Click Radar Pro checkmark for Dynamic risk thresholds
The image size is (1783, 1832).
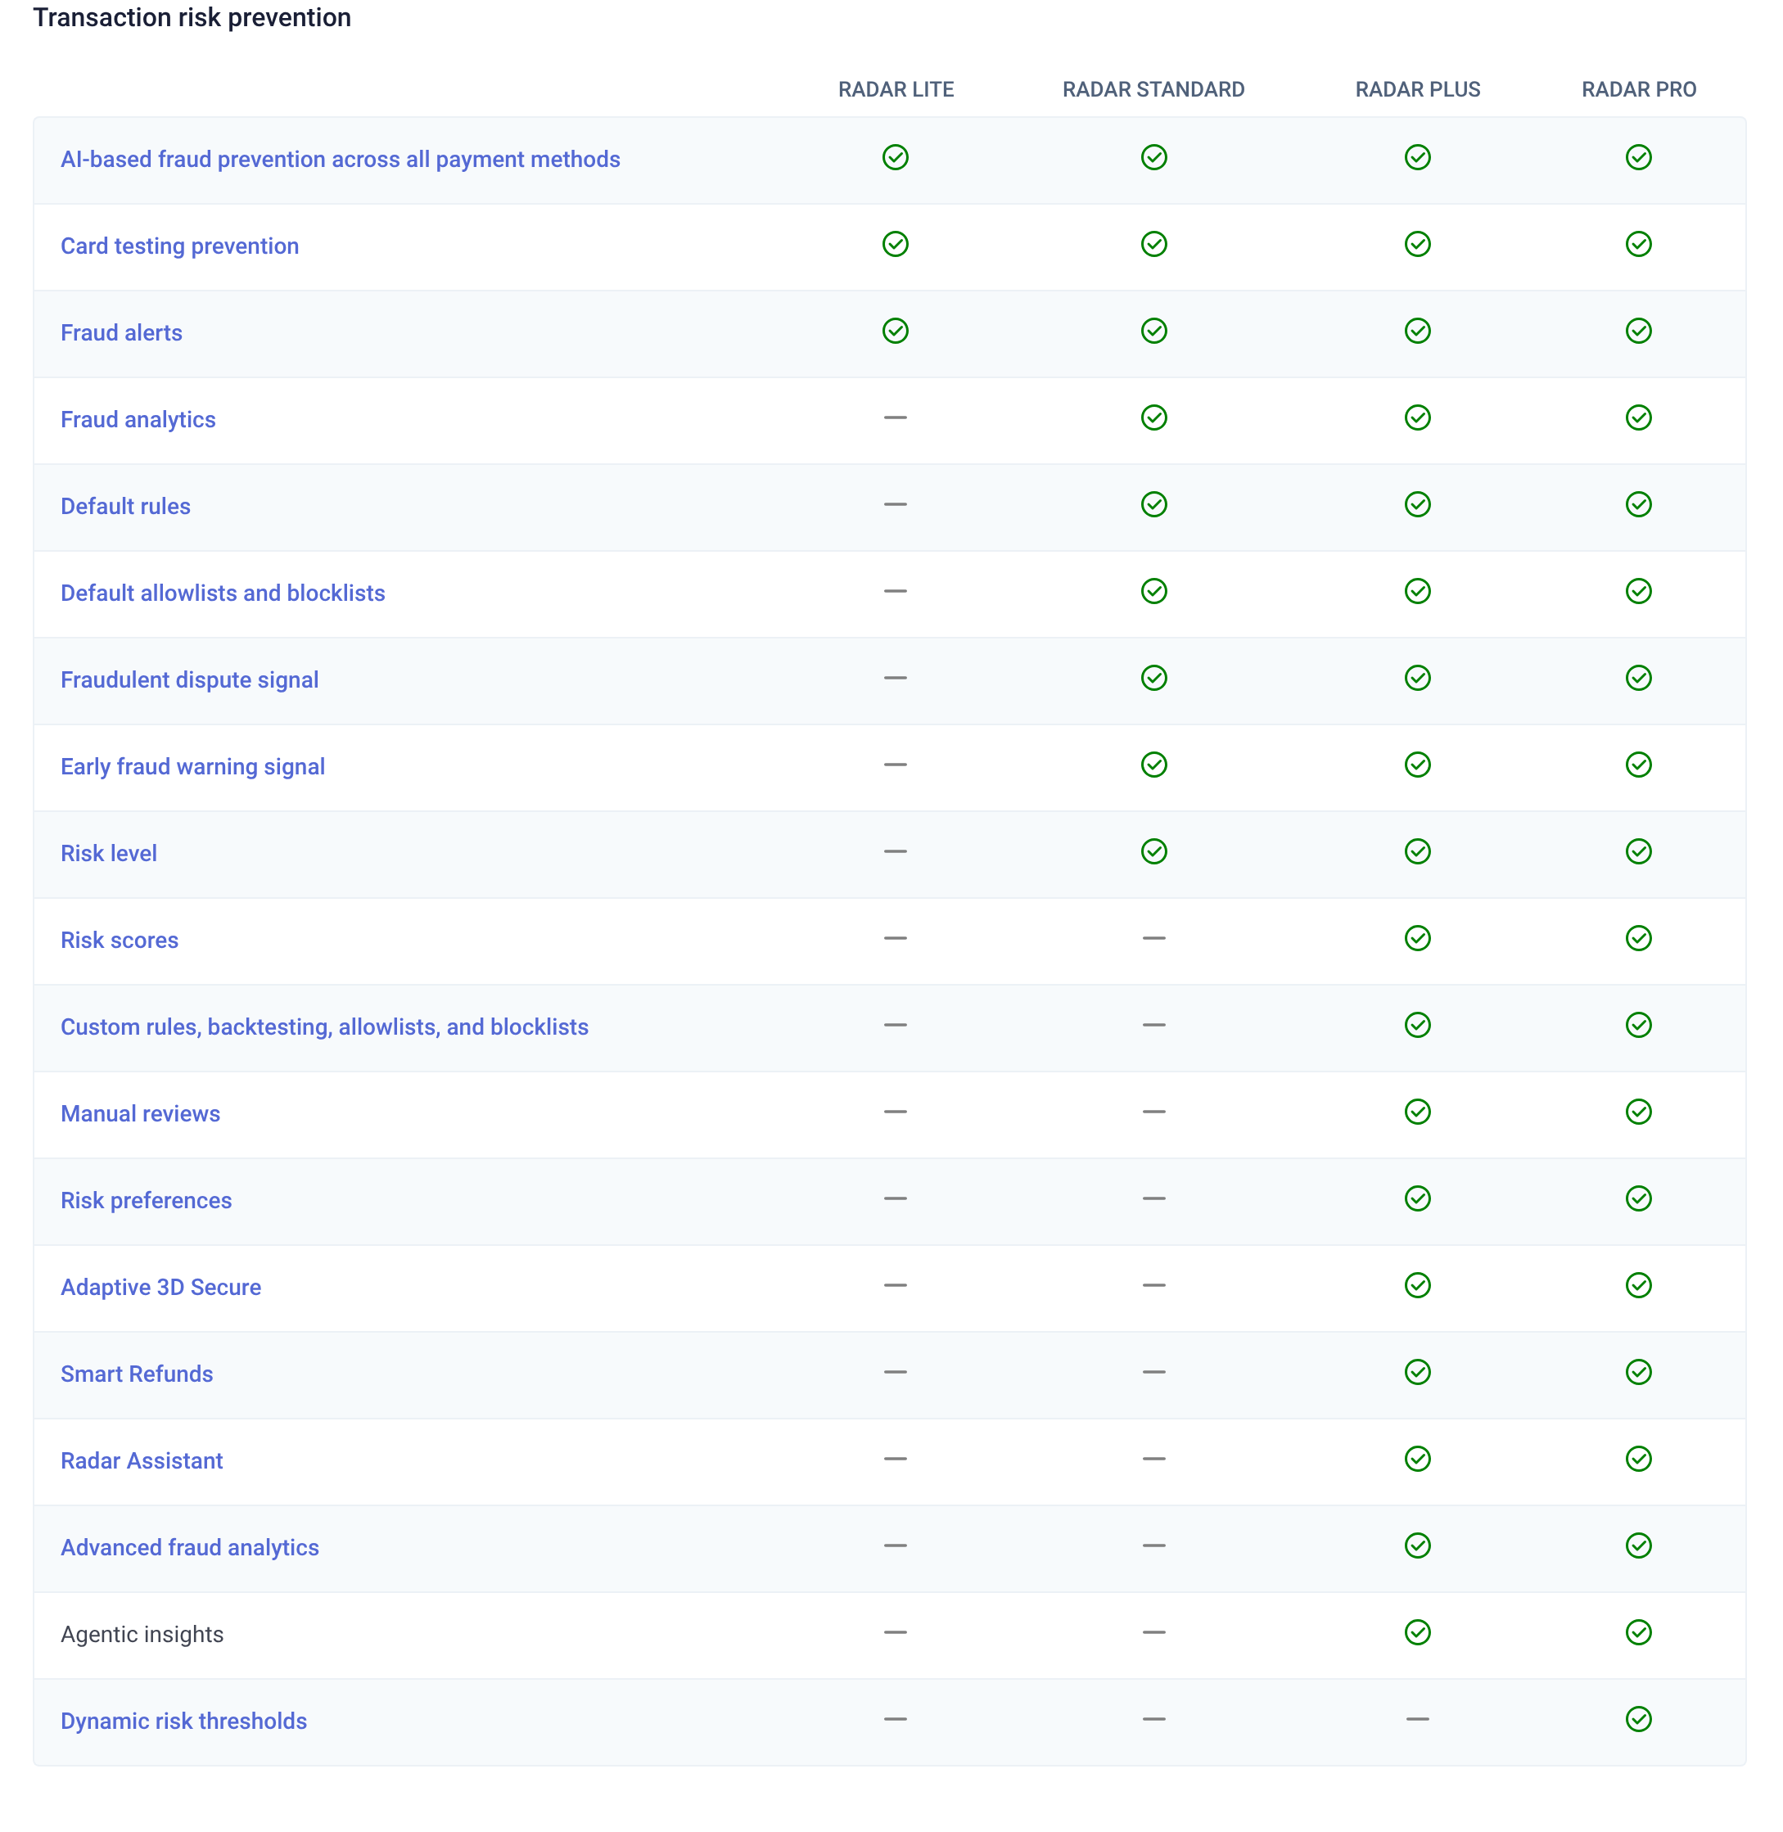[1639, 1720]
